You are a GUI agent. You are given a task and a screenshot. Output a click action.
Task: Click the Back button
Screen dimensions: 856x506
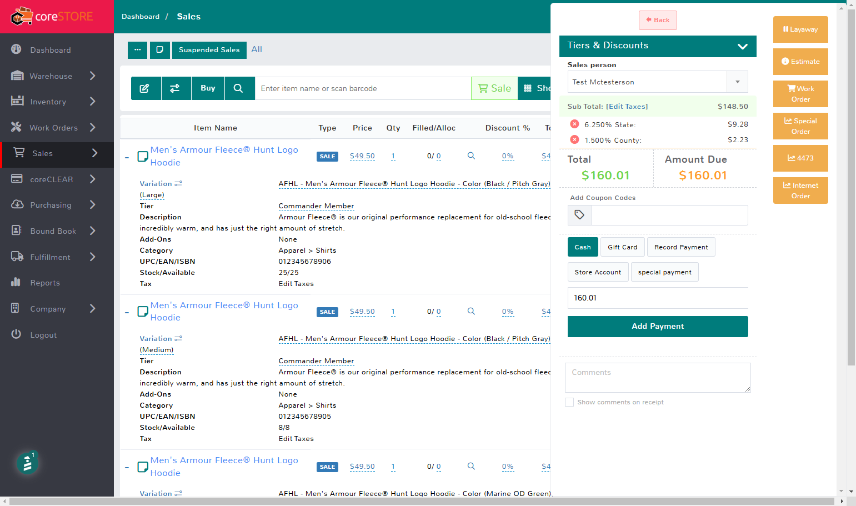[x=658, y=20]
